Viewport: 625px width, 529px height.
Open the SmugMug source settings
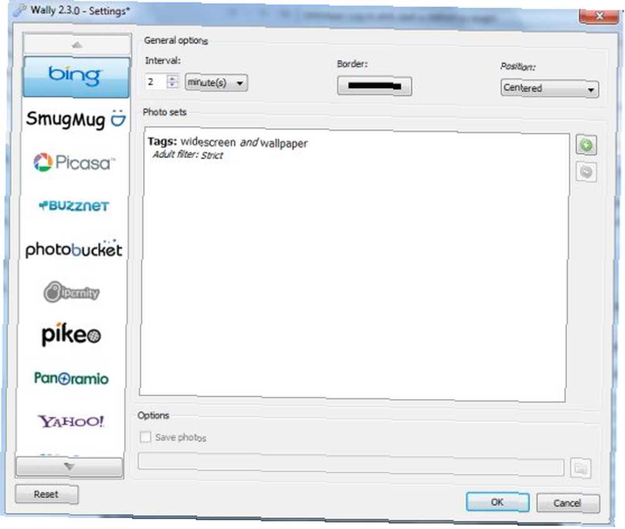(76, 119)
